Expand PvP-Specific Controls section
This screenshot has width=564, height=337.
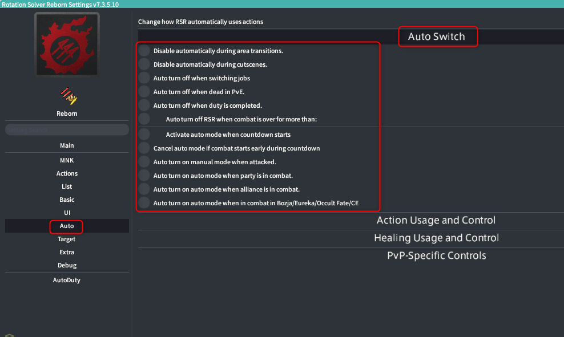coord(436,256)
